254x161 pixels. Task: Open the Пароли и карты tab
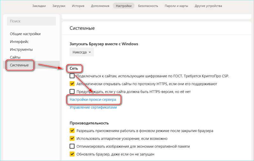[x=176, y=6]
